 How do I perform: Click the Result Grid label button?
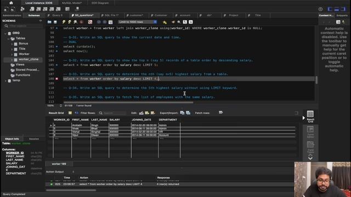[56, 113]
